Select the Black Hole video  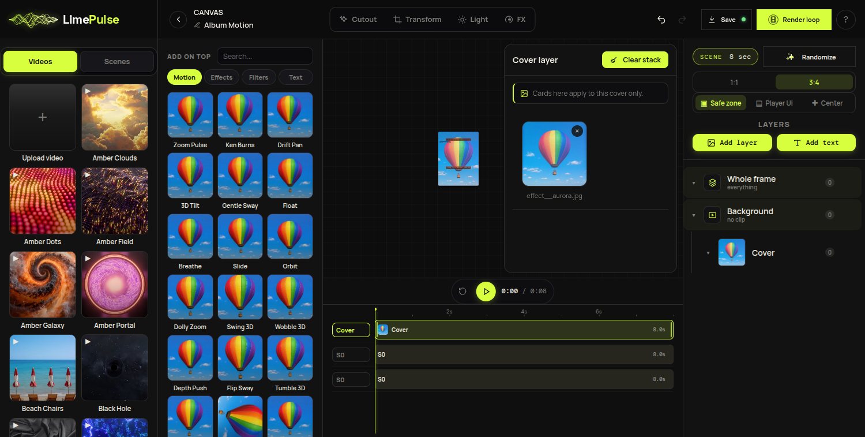[115, 368]
